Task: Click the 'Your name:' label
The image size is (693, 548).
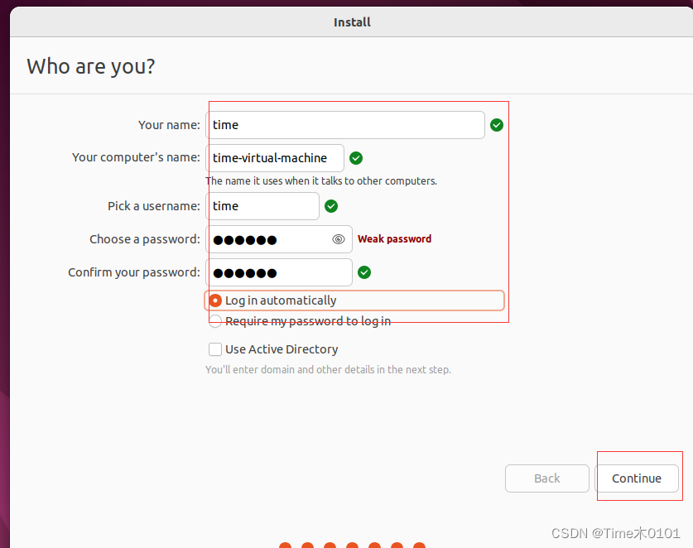Action: point(169,125)
